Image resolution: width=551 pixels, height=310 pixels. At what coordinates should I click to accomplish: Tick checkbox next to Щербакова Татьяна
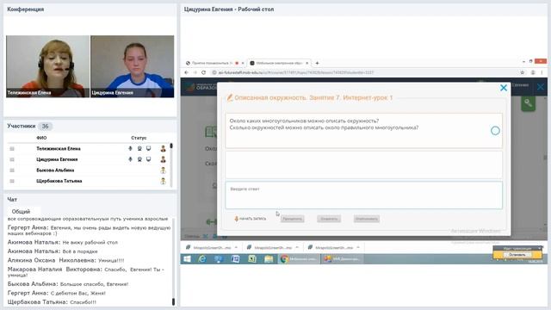[x=12, y=181]
